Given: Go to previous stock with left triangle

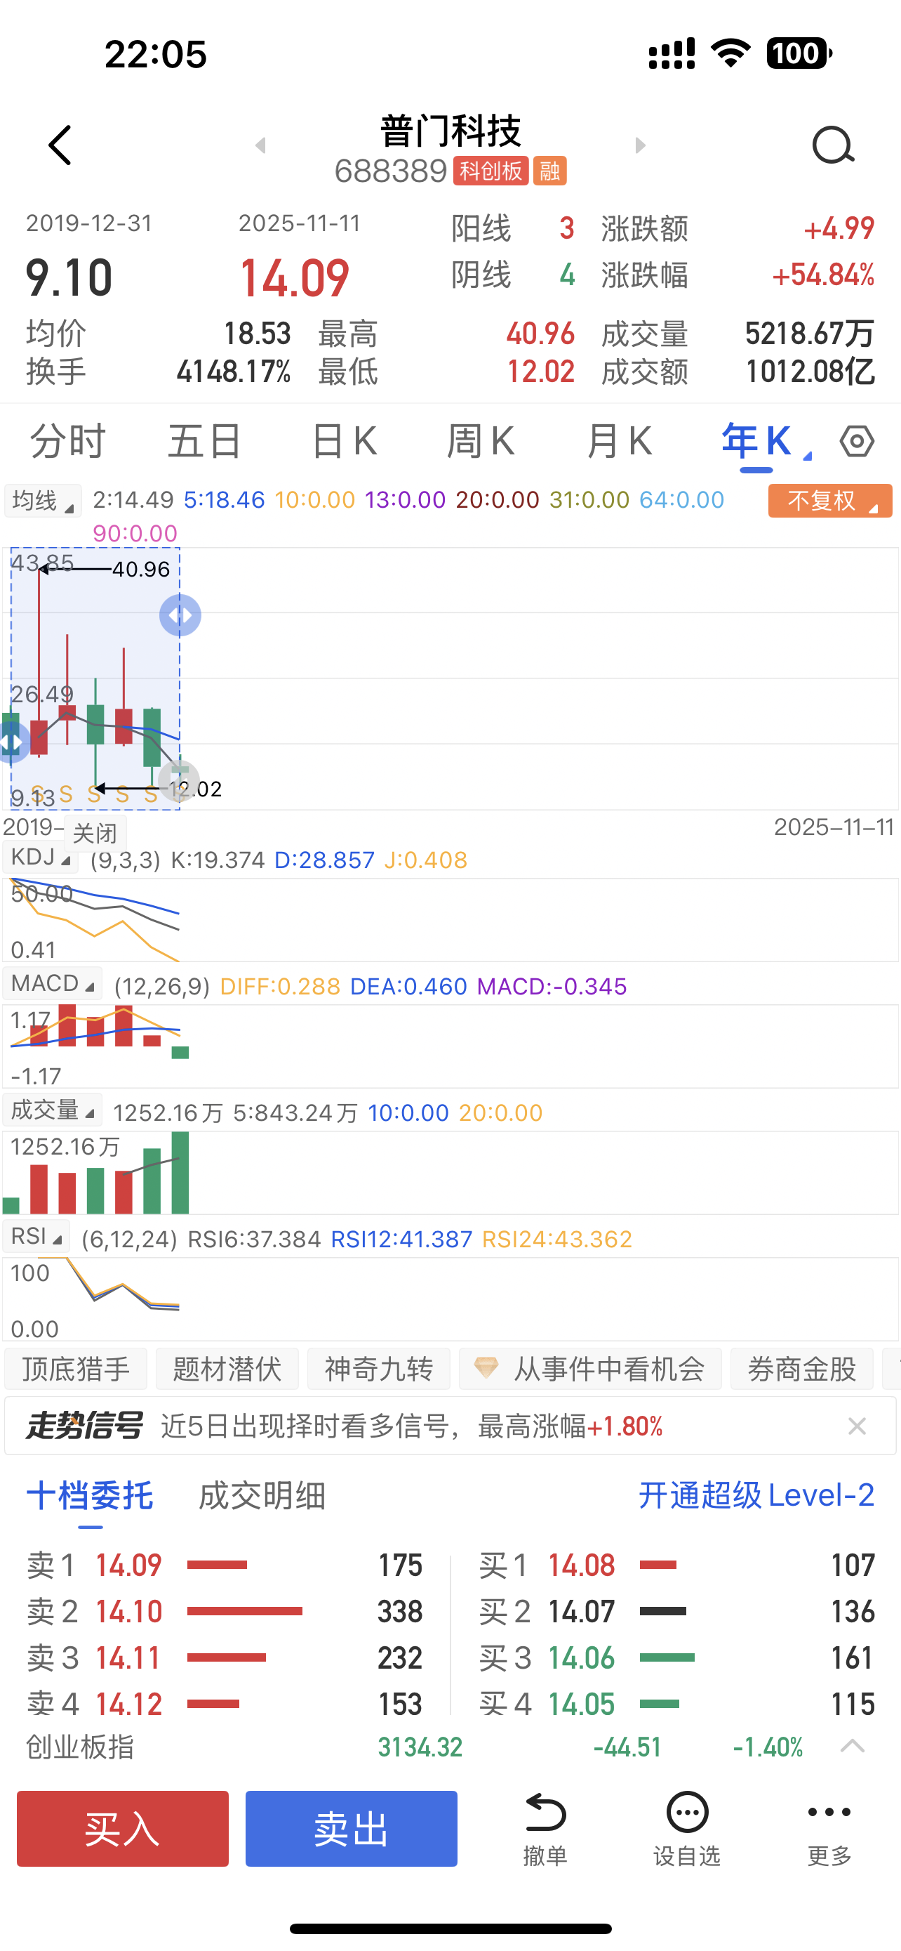Looking at the screenshot, I should pos(261,145).
